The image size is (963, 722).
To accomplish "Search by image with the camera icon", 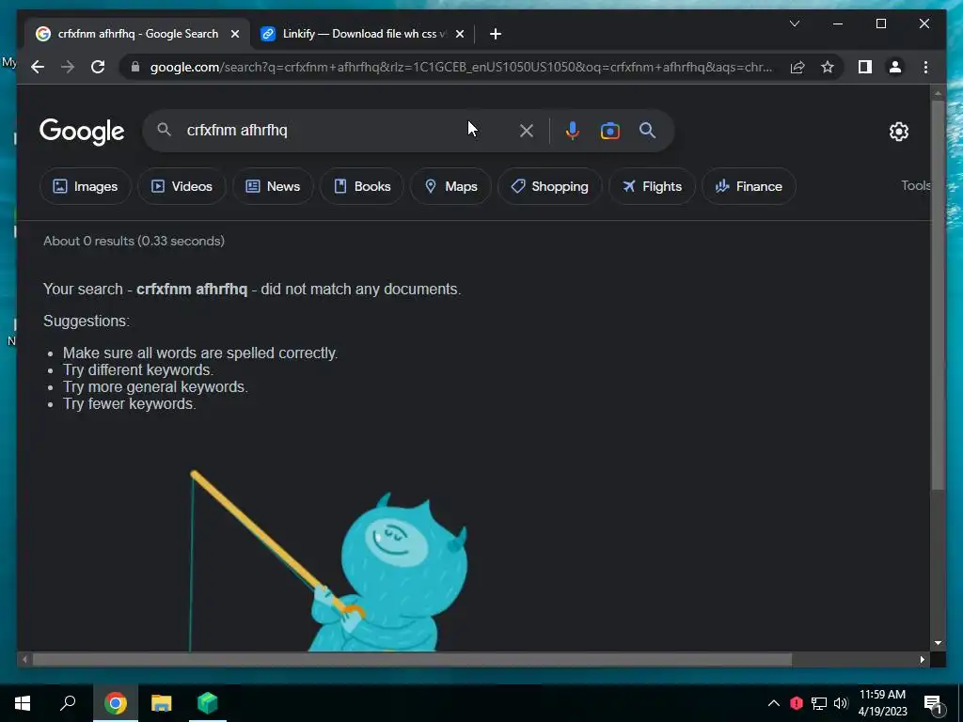I will [x=609, y=131].
